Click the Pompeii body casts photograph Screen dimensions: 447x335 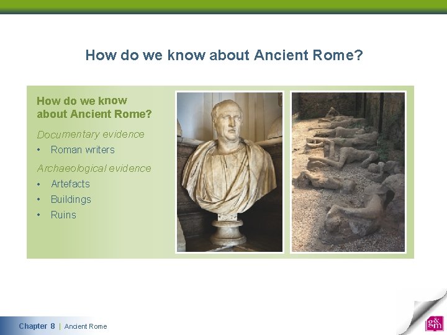[x=348, y=172]
